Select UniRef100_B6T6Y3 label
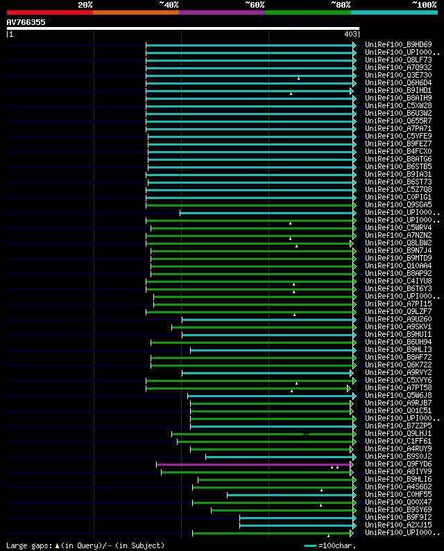 point(398,288)
